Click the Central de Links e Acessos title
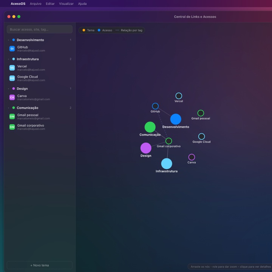The width and height of the screenshot is (272, 272). (195, 17)
